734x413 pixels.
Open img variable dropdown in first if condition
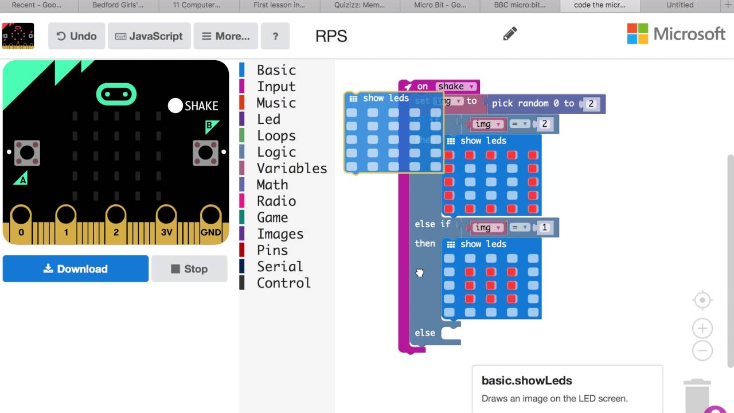pyautogui.click(x=487, y=124)
